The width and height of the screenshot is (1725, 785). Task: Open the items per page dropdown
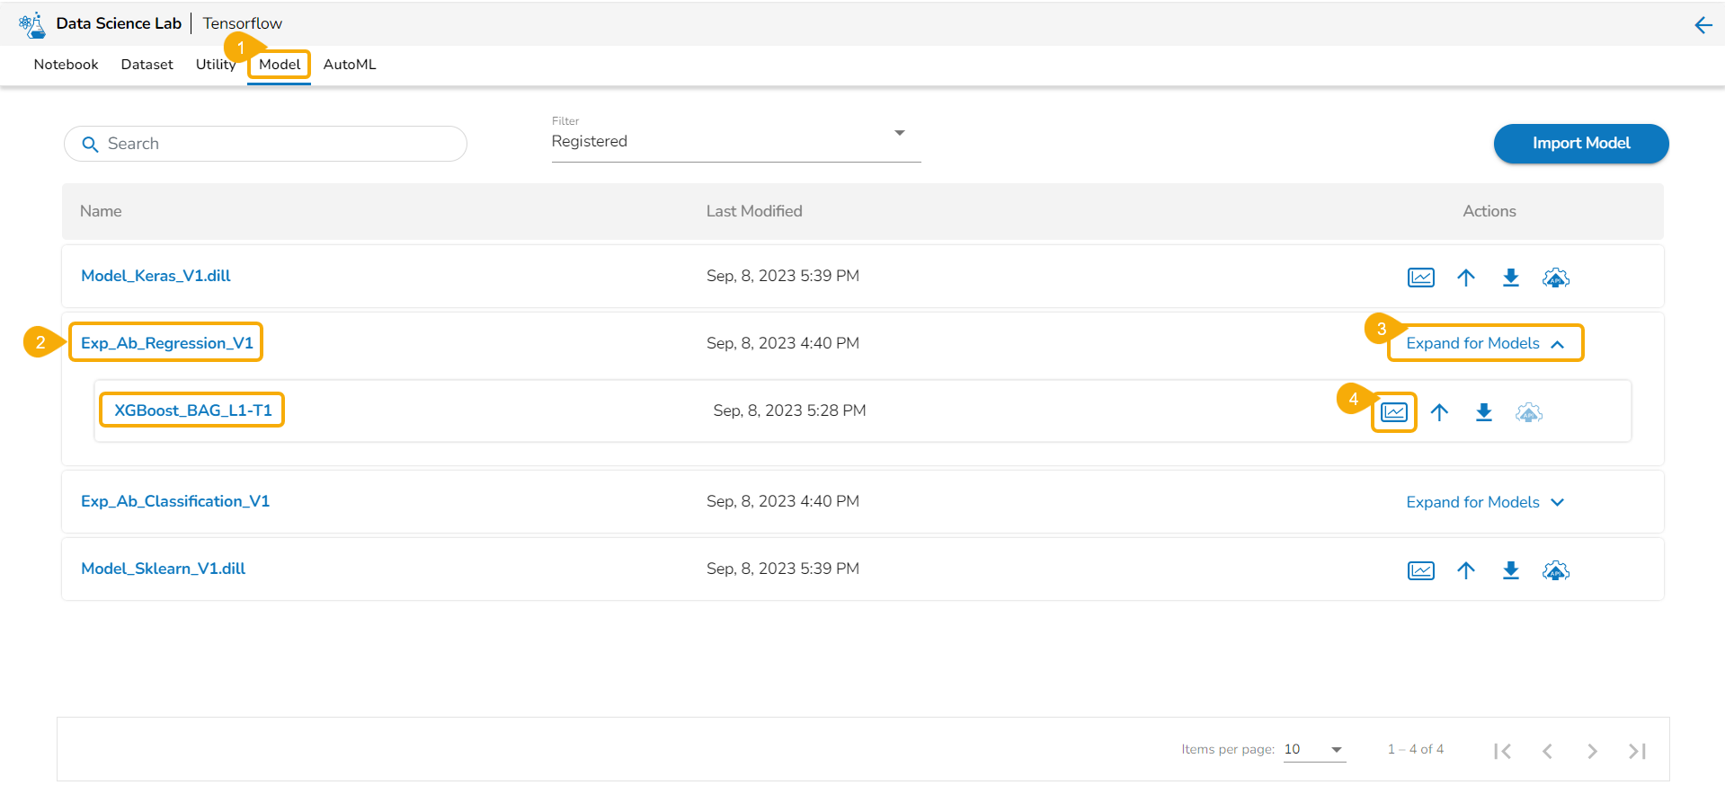[x=1313, y=749]
